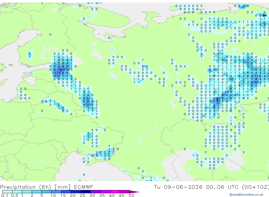This screenshot has height=197, width=269.
Task: Click legend label '35'
Action: [x=102, y=195]
